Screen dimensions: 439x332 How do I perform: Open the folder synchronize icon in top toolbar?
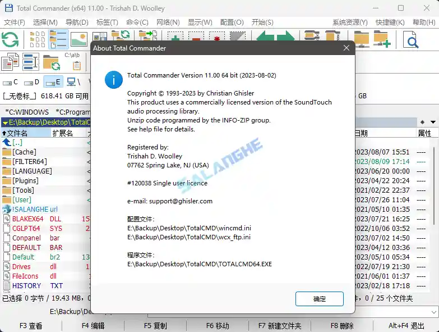click(x=121, y=35)
